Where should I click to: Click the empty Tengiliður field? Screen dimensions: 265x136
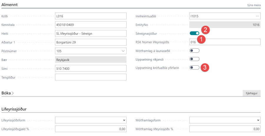click(91, 77)
